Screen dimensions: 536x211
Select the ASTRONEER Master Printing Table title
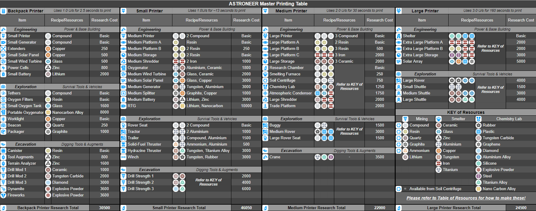tap(268, 4)
